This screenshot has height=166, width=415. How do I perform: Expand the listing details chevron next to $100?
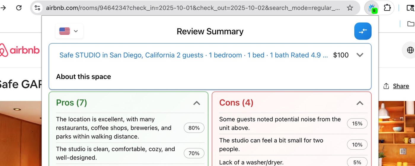point(360,55)
